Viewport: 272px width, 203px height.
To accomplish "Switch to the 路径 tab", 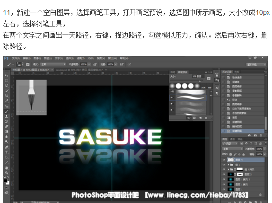I will 240,139.
